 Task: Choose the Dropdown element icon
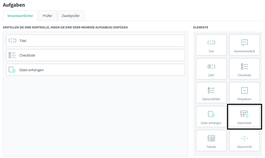[x=244, y=91]
